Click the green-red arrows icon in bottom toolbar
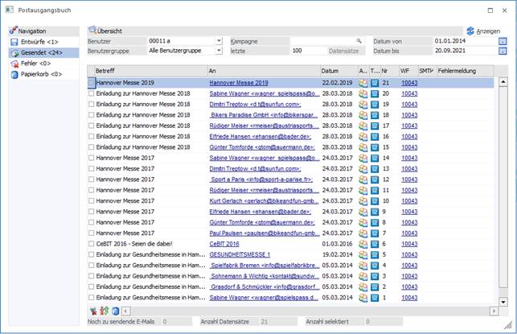 104,311
